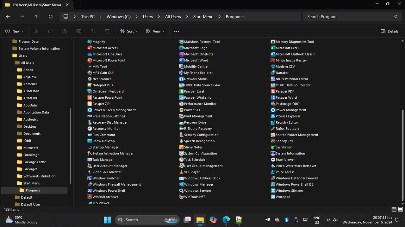This screenshot has height=227, width=405.
Task: Click Programs breadcrumb in address bar
Action: [235, 17]
